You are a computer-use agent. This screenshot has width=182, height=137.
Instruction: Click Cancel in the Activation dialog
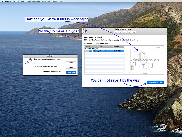point(71,67)
